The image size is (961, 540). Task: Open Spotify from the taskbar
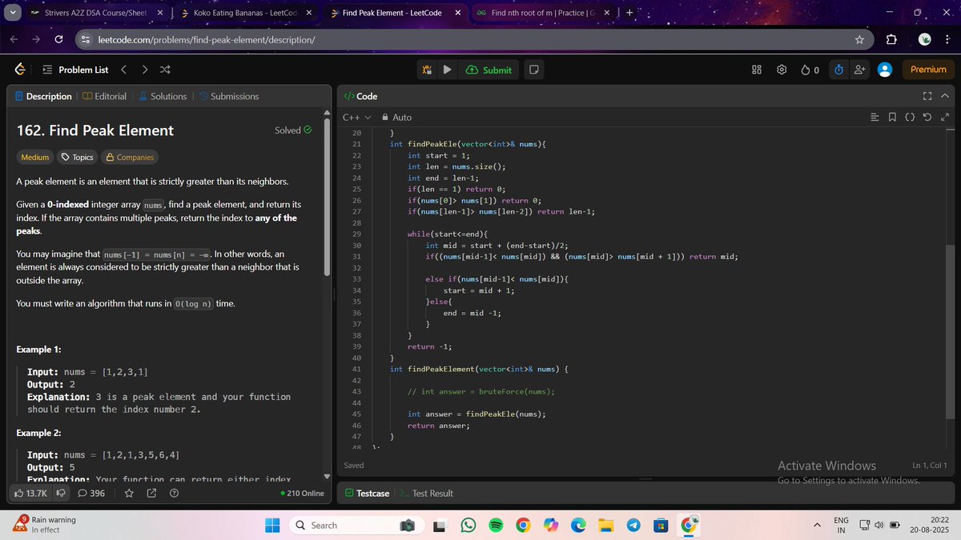[x=496, y=525]
